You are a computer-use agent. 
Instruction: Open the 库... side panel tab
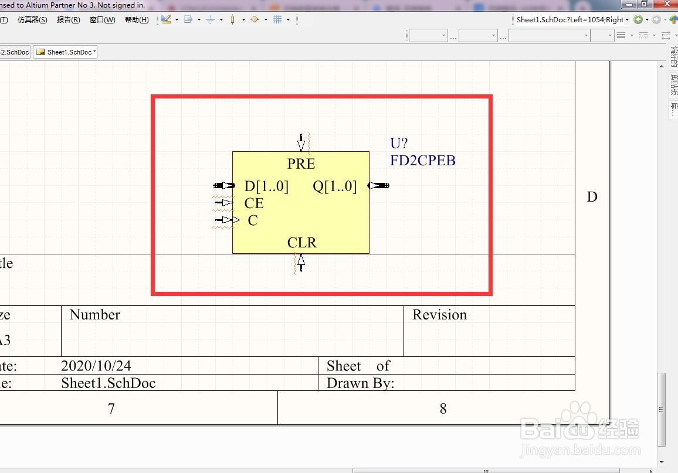[x=674, y=108]
